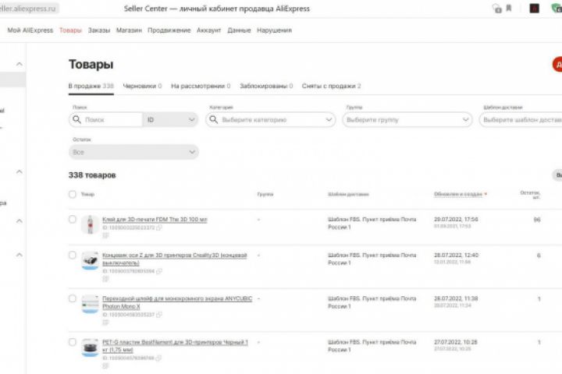Check the box for Клей для 3D-печати FDM

(x=73, y=220)
